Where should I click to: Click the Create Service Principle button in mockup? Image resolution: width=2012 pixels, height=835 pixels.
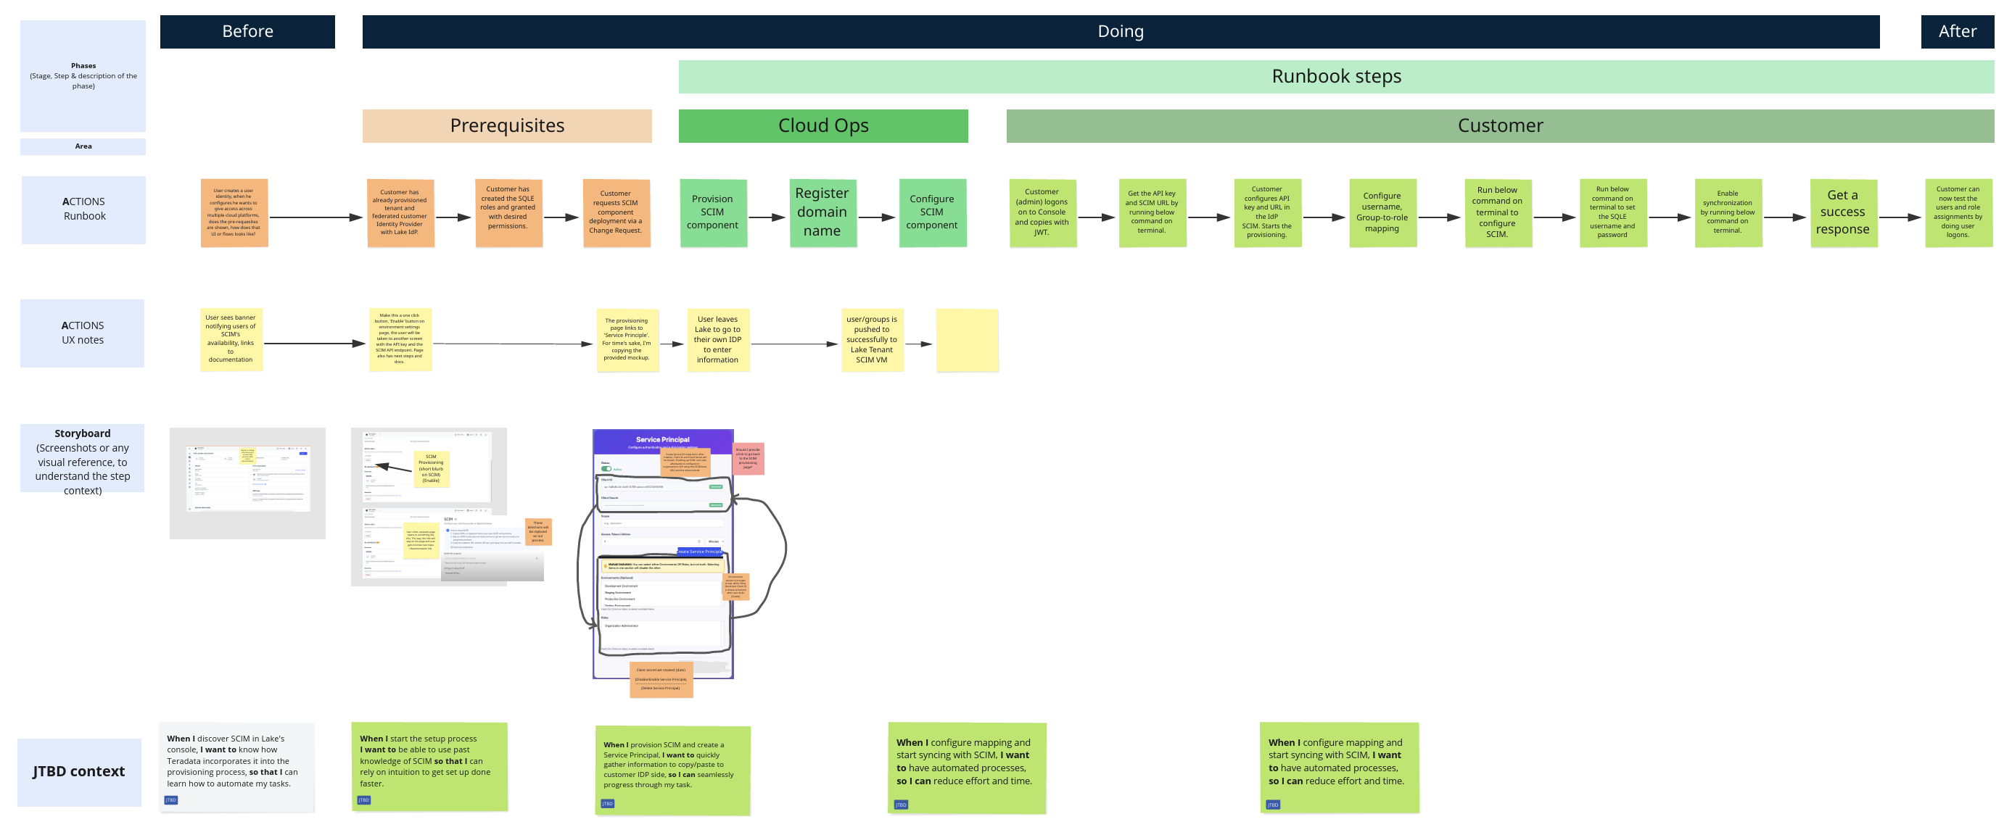[x=700, y=552]
